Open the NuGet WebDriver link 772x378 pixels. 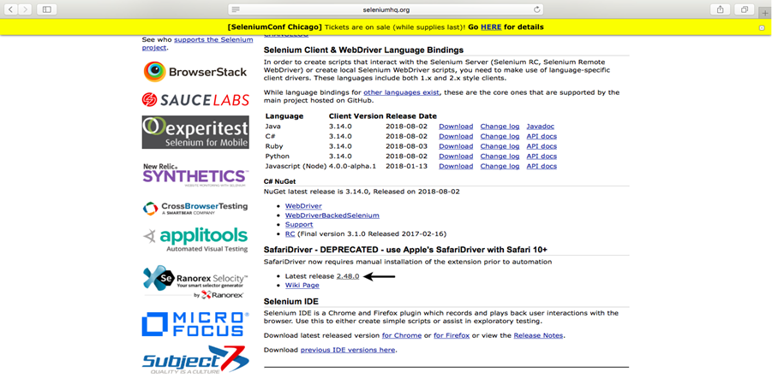point(303,206)
